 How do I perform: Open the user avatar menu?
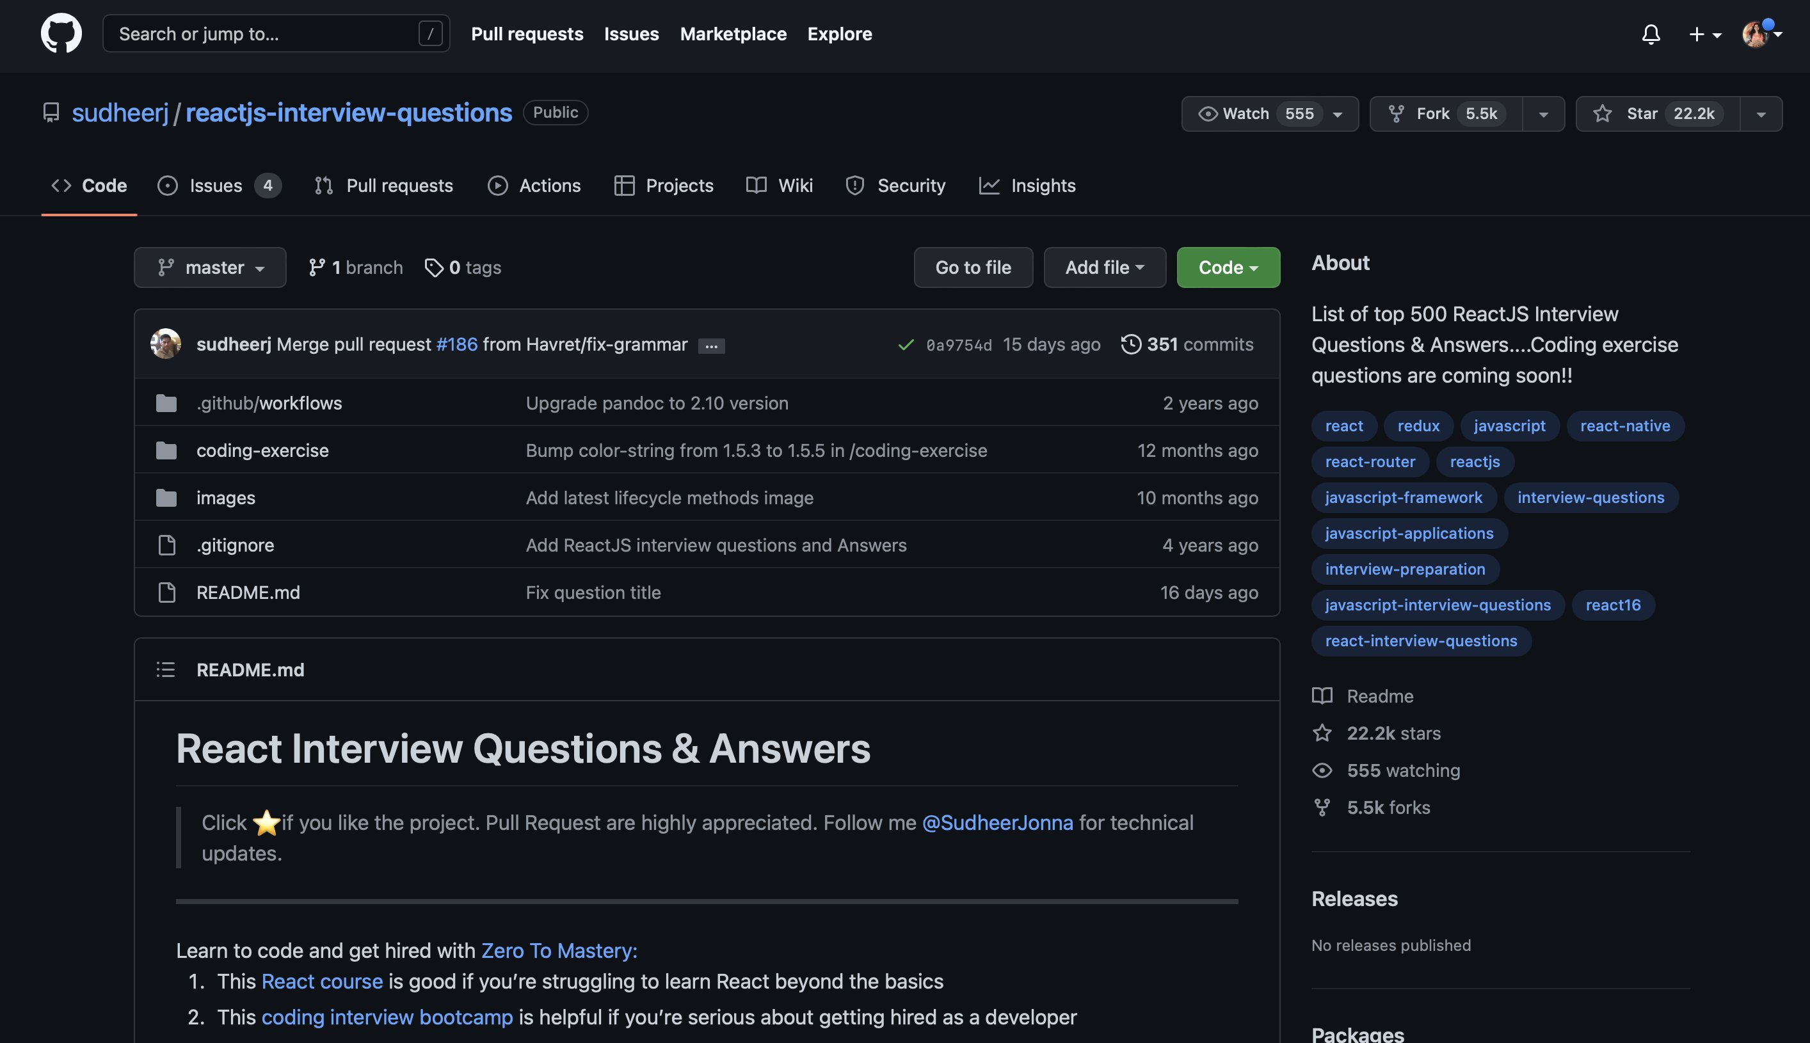1762,34
